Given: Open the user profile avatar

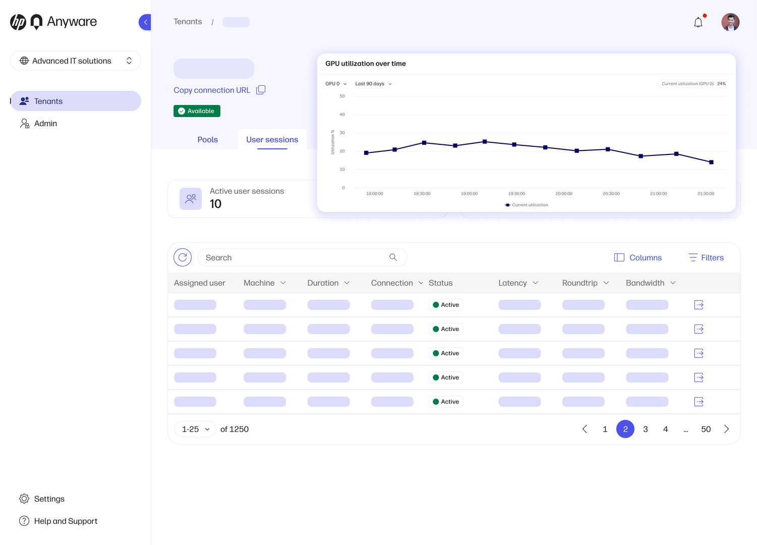Looking at the screenshot, I should (x=730, y=22).
